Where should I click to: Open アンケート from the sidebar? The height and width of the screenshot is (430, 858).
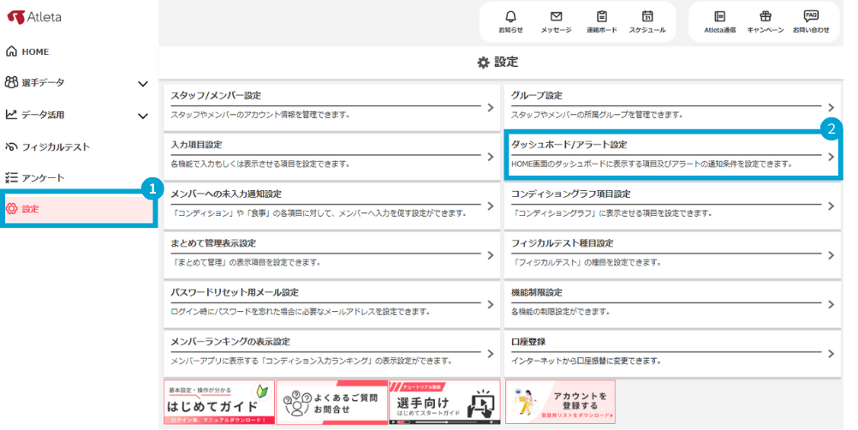point(43,177)
